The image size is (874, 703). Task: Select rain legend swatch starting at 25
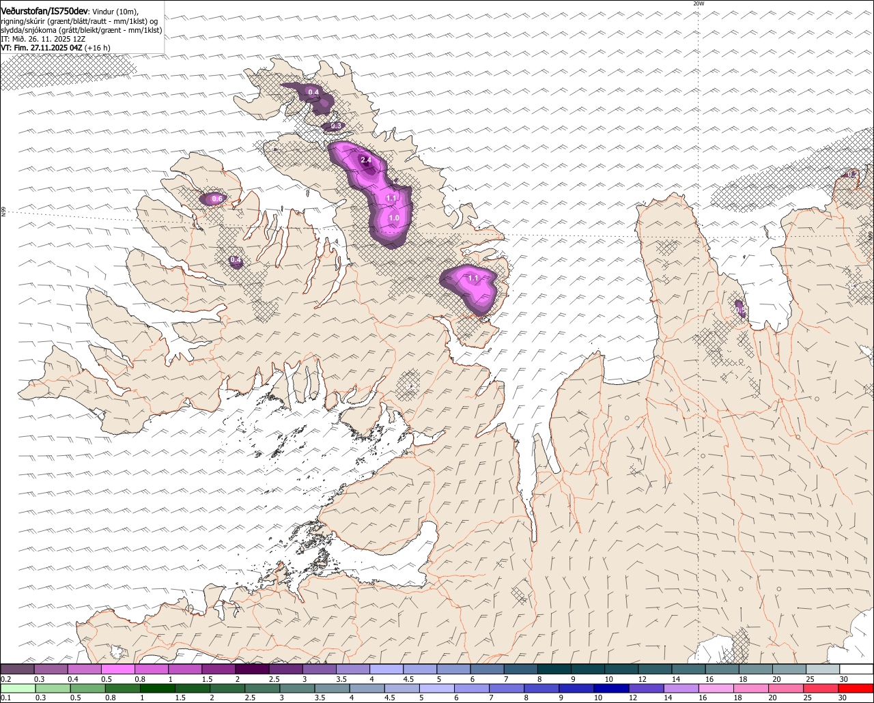pos(821,689)
